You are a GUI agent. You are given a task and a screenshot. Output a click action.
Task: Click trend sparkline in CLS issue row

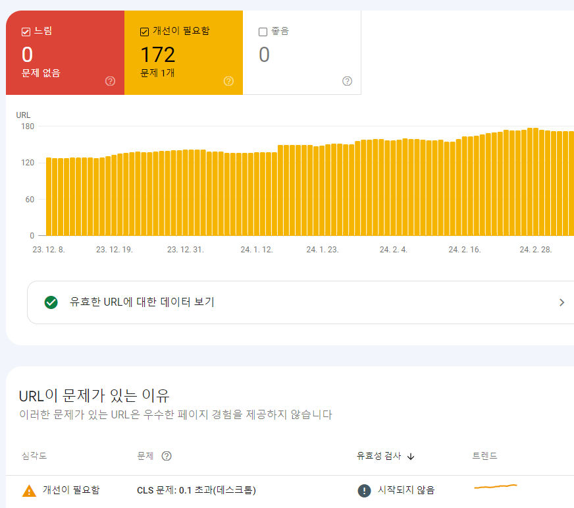(x=495, y=486)
